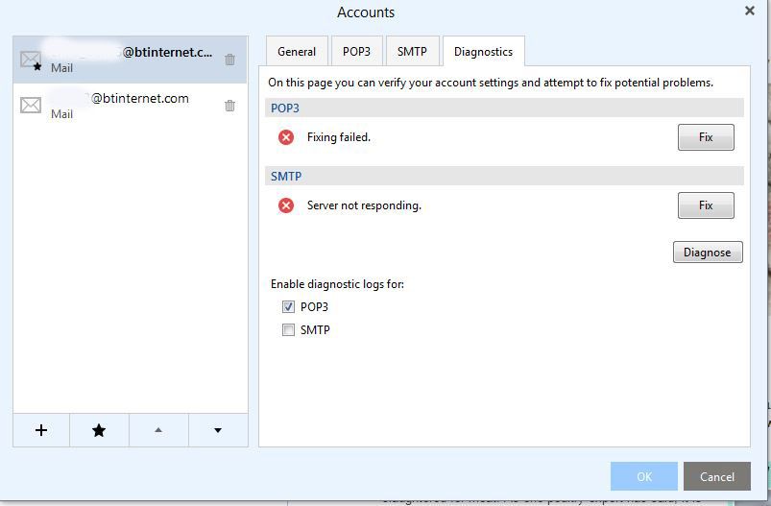771x506 pixels.
Task: Click trash icon for second @btinternet.com account
Action: (x=229, y=106)
